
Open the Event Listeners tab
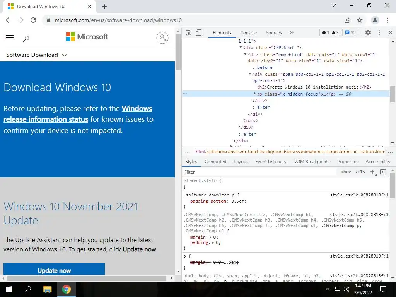pos(270,162)
